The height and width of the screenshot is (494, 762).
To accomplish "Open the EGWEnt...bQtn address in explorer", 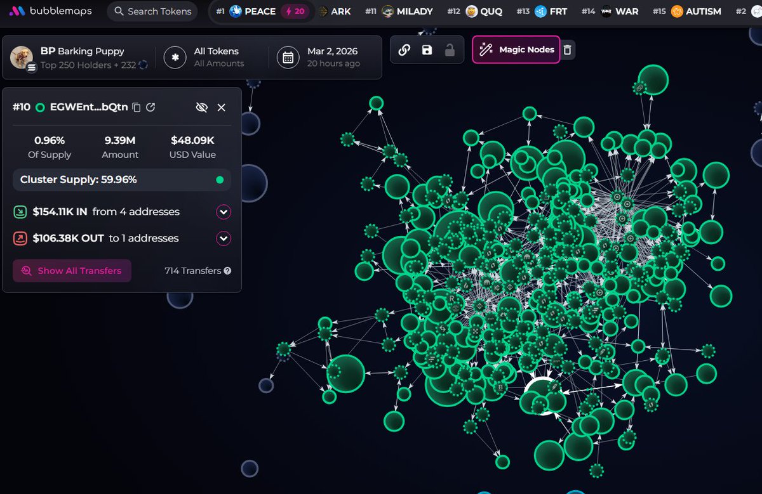I will click(x=150, y=107).
